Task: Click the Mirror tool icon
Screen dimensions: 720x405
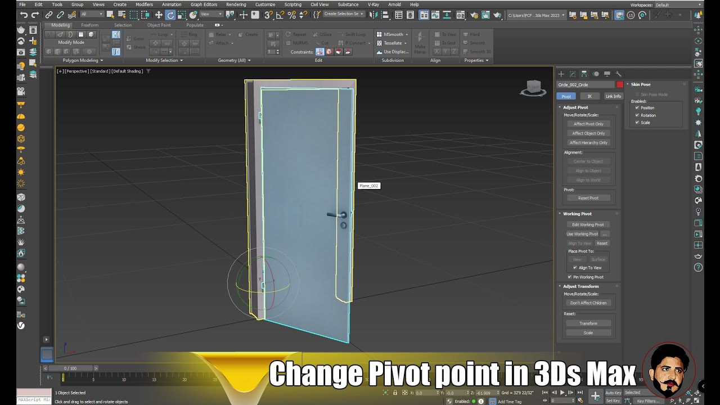Action: pyautogui.click(x=375, y=15)
